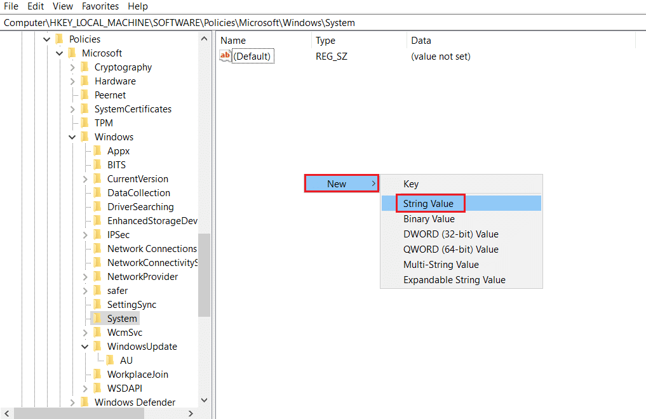This screenshot has width=646, height=419.
Task: Click the Peernet folder icon
Action: [x=85, y=95]
